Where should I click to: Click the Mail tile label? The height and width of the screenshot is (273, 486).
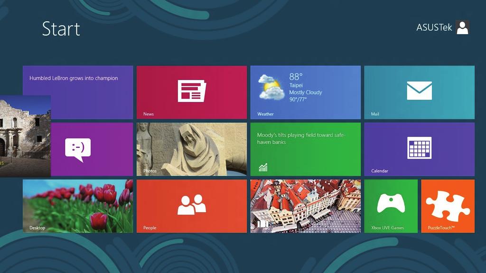(x=375, y=114)
